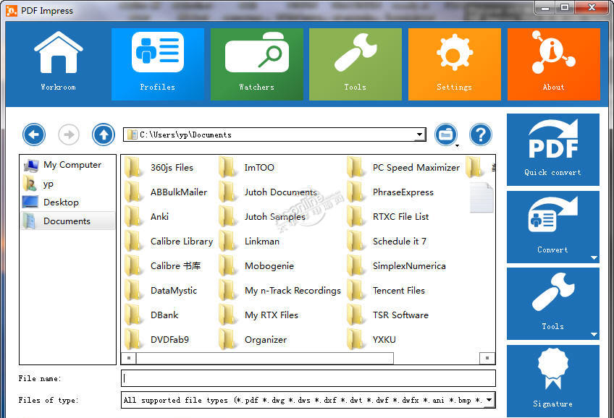Select the Tencent Files folder
Screen dimensions: 614x418
[x=386, y=291]
